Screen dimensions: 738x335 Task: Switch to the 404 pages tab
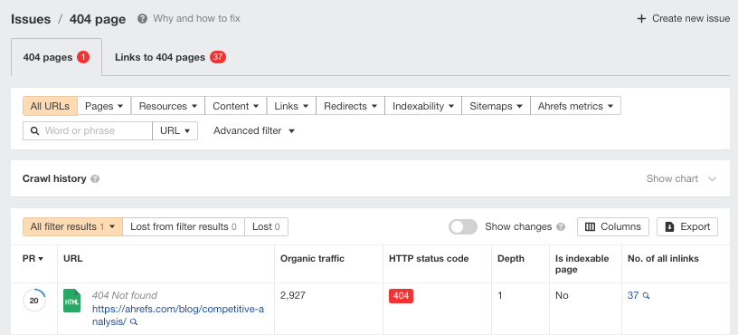pyautogui.click(x=56, y=57)
